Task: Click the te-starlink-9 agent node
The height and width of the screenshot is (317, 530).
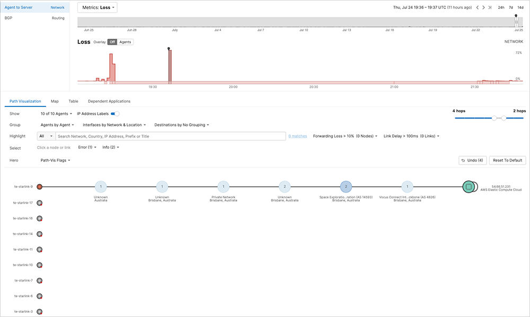Action: click(39, 186)
